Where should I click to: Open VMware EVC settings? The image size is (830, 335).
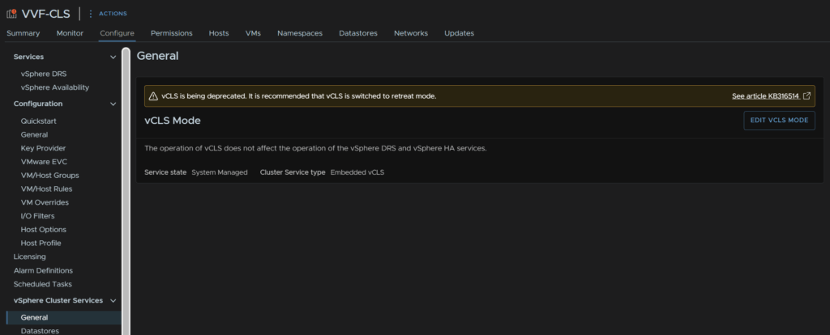[44, 162]
